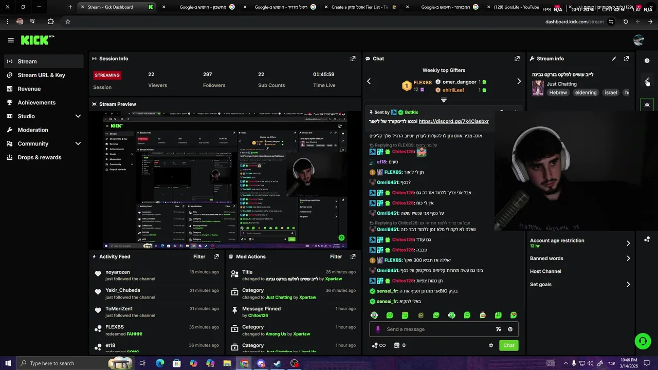This screenshot has height=370, width=658.
Task: Open the chat translation icon in message box
Action: pyautogui.click(x=498, y=329)
